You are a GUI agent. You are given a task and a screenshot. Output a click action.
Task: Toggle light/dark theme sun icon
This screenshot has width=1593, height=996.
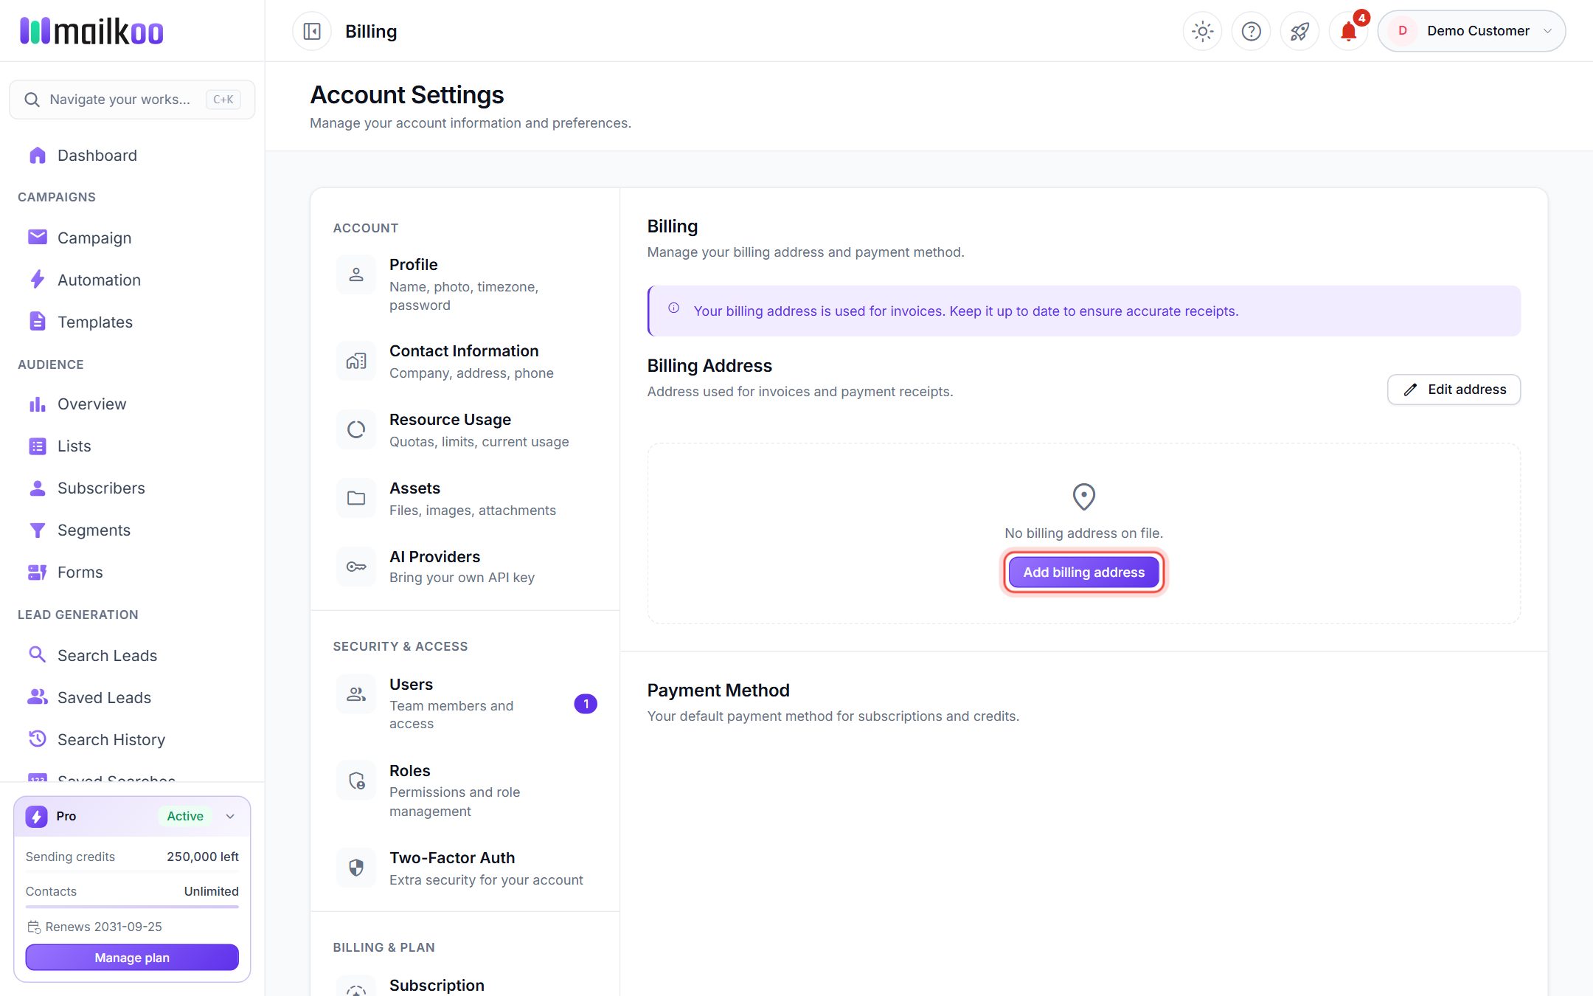point(1202,31)
